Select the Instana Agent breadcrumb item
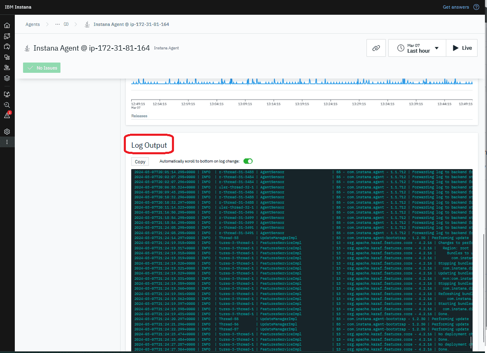This screenshot has height=353, width=487. tap(131, 24)
